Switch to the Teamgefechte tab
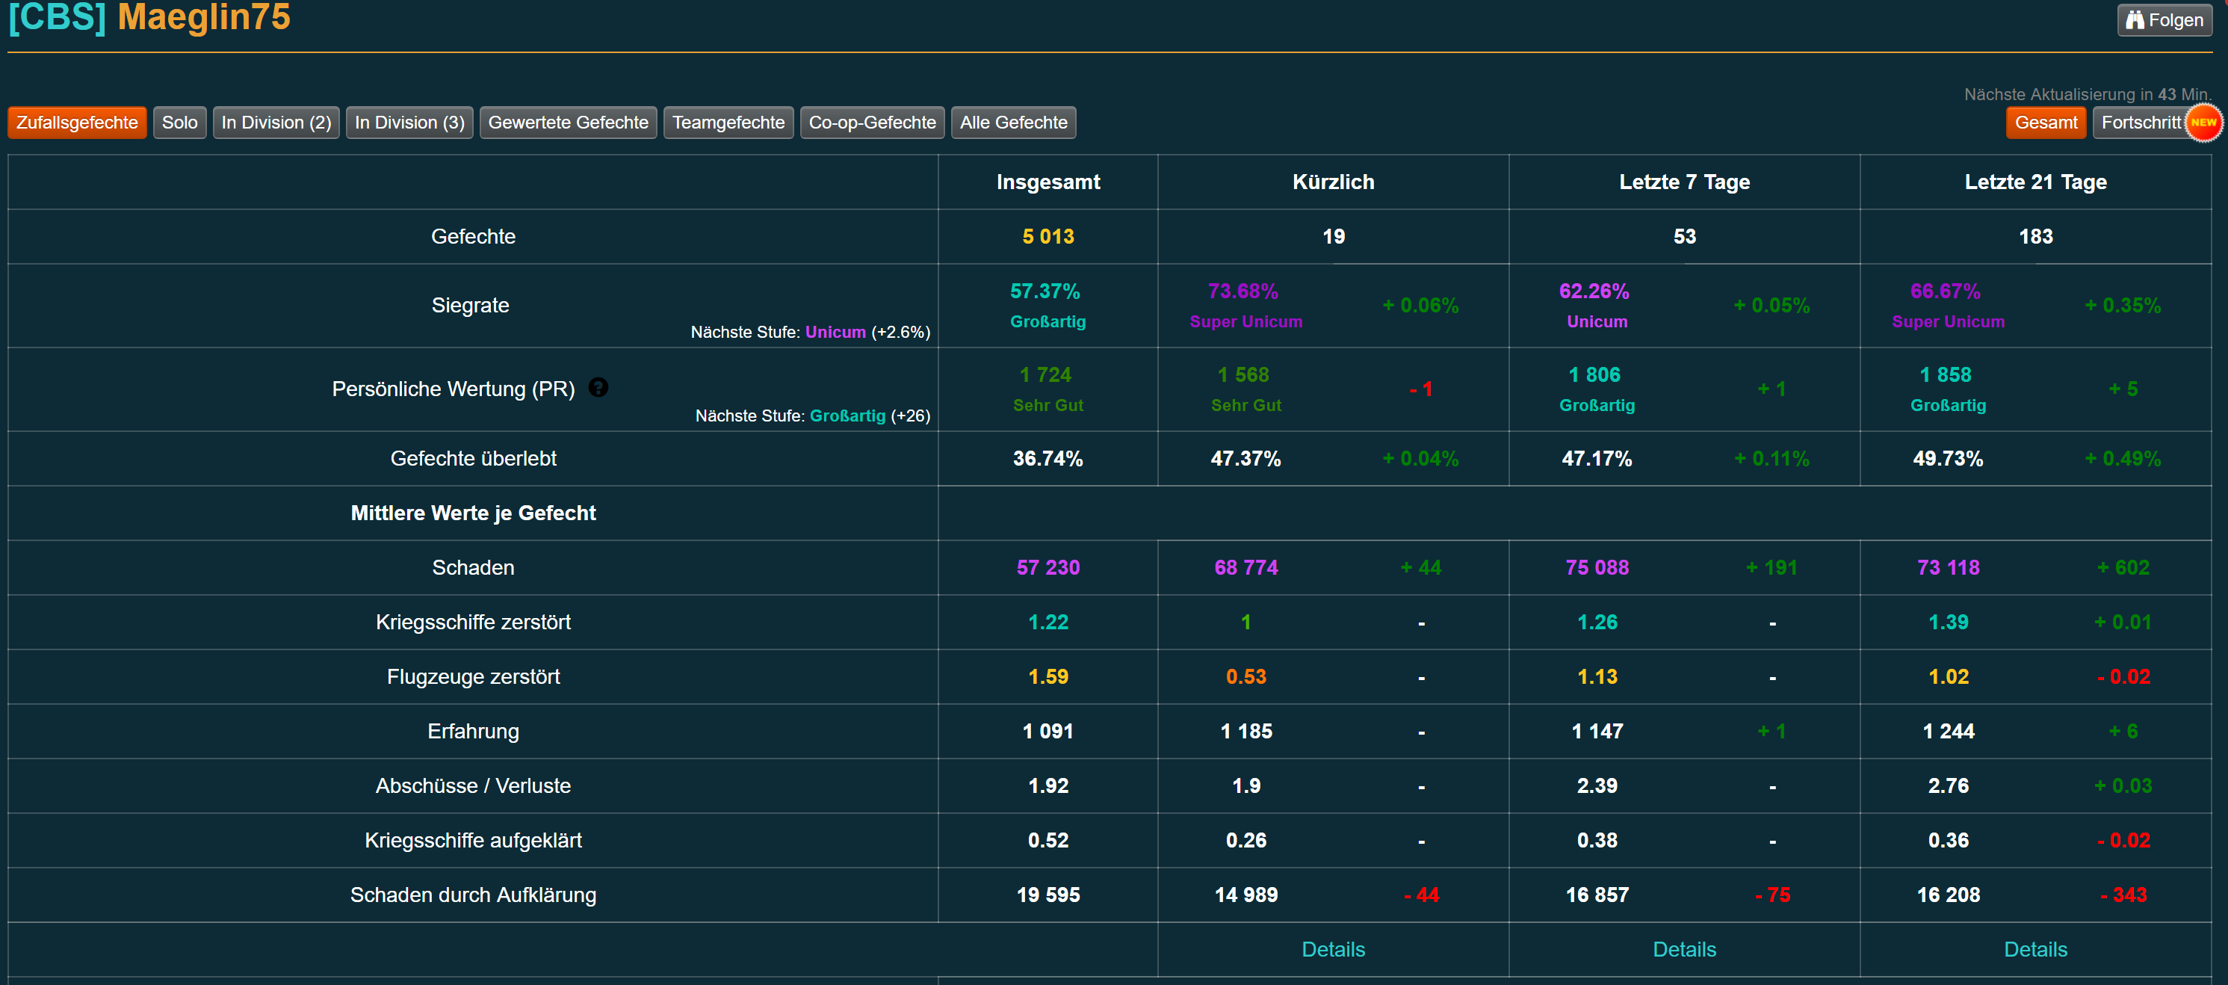This screenshot has height=985, width=2228. pyautogui.click(x=728, y=123)
